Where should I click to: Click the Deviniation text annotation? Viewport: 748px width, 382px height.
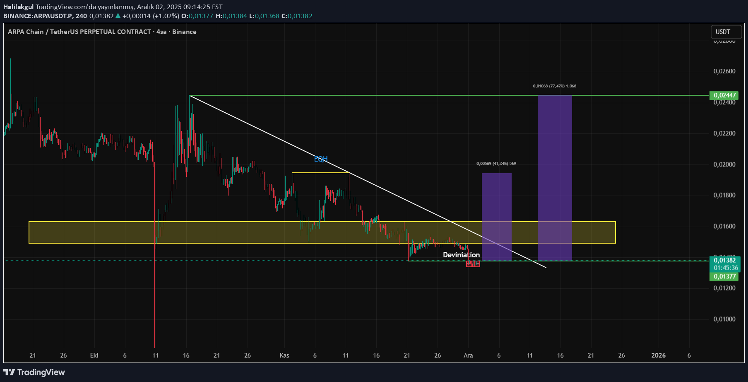pos(461,255)
